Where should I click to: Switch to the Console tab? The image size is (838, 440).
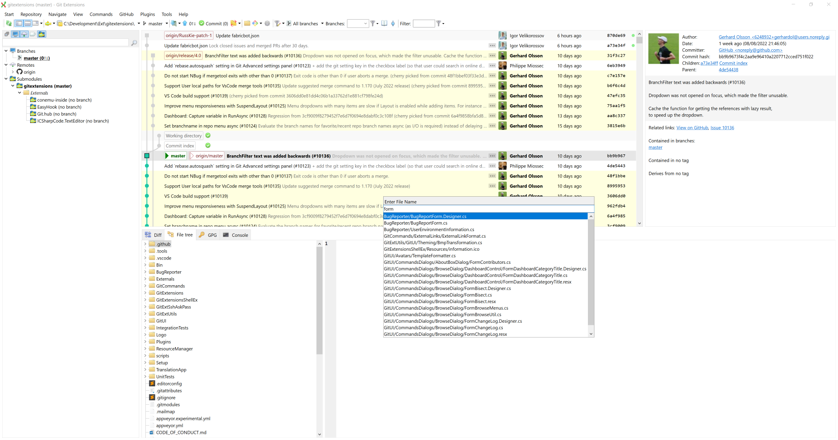235,235
